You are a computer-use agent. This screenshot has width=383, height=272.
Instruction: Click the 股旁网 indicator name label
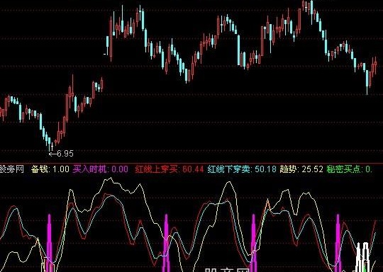[x=12, y=169]
